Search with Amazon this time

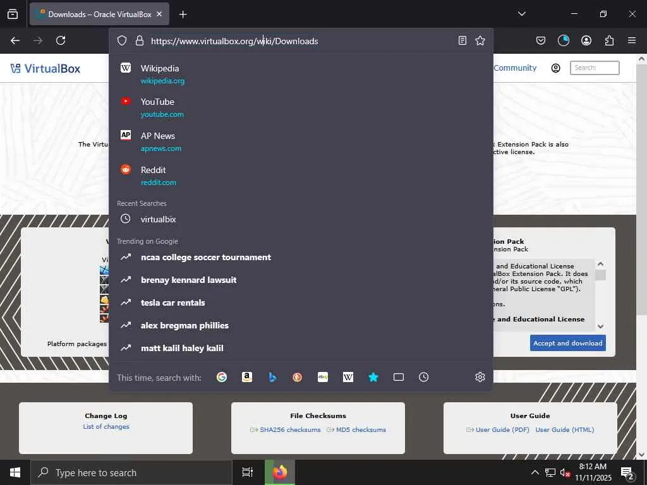pyautogui.click(x=247, y=377)
